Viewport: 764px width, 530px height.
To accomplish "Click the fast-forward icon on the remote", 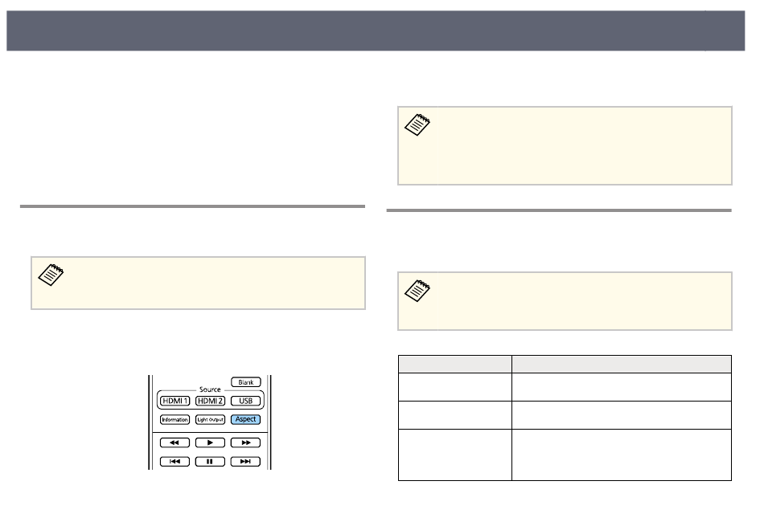I will [245, 443].
